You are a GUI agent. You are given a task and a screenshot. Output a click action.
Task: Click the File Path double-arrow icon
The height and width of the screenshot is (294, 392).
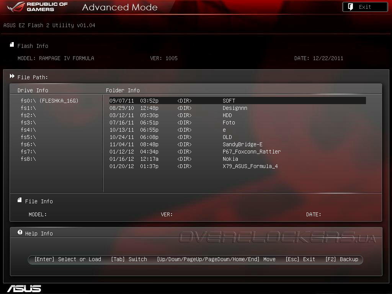tap(12, 76)
